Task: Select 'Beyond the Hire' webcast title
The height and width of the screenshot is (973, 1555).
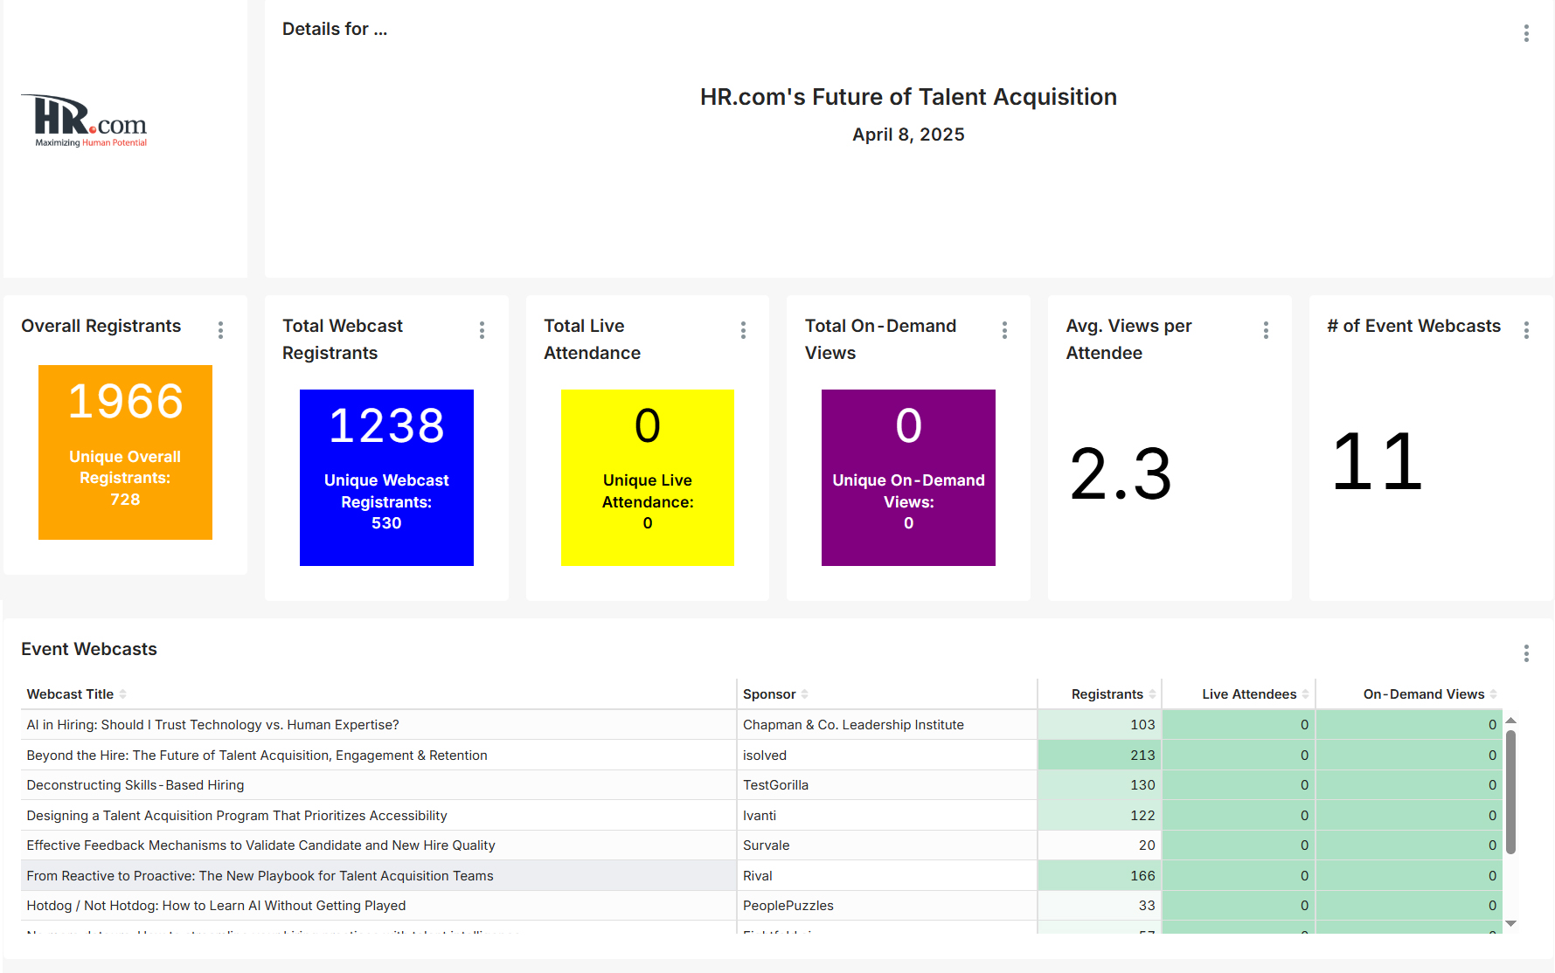Action: coord(257,756)
